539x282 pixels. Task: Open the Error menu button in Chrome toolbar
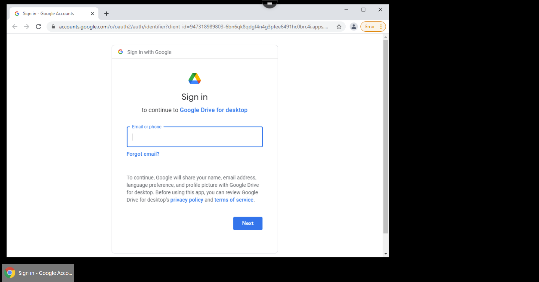(373, 27)
